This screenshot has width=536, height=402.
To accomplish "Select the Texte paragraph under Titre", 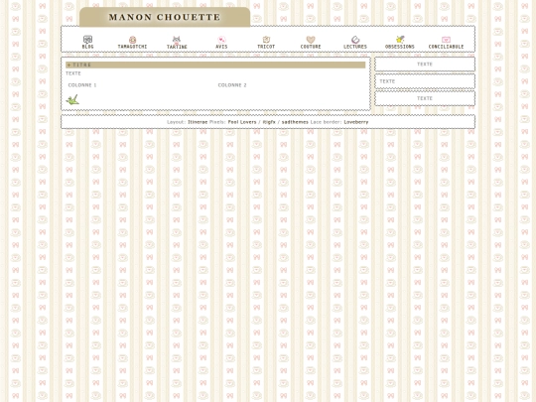I will point(73,73).
